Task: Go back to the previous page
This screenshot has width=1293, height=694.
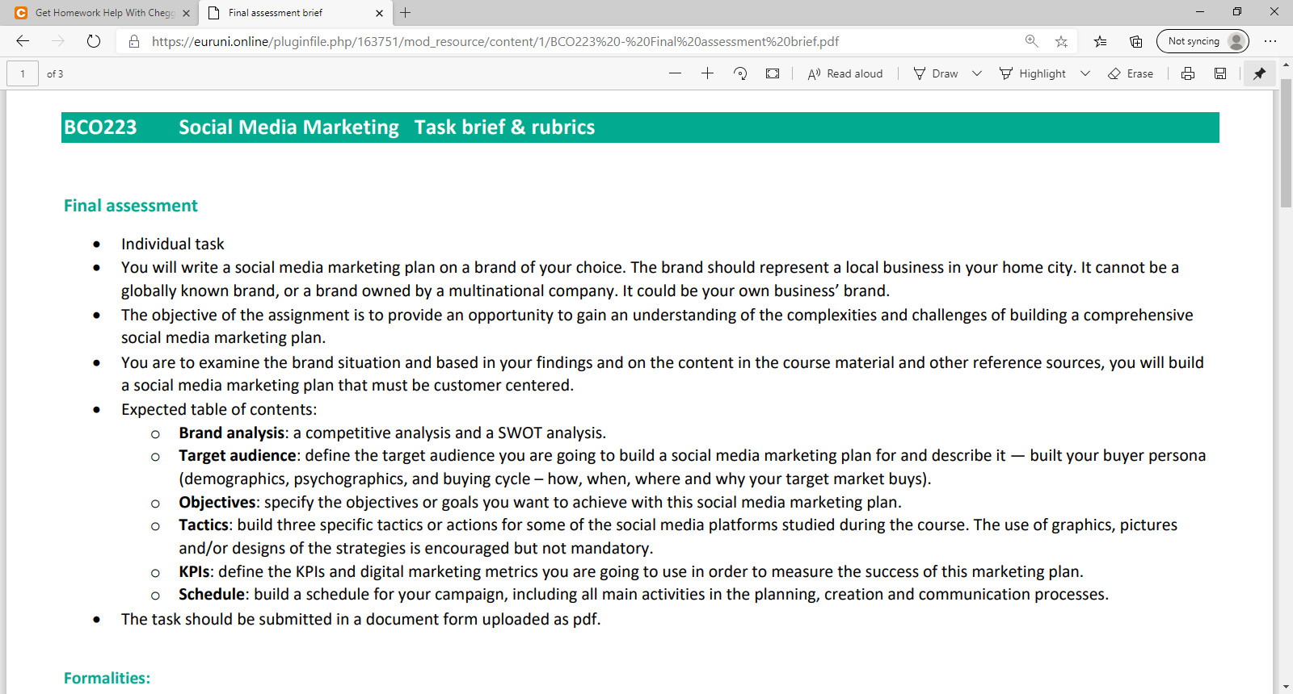Action: (23, 41)
